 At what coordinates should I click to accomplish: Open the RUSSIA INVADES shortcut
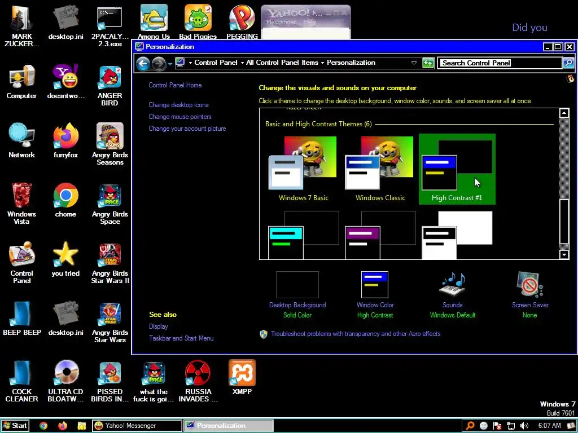(x=198, y=381)
